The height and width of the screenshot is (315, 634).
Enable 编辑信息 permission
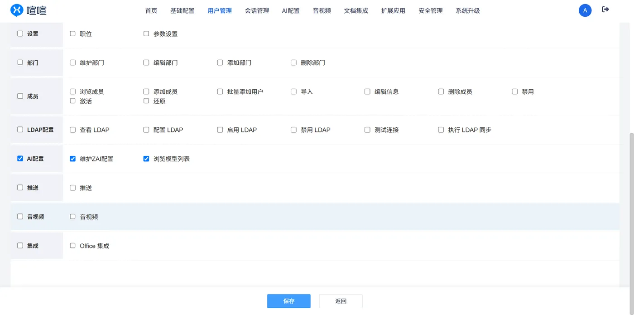tap(367, 92)
